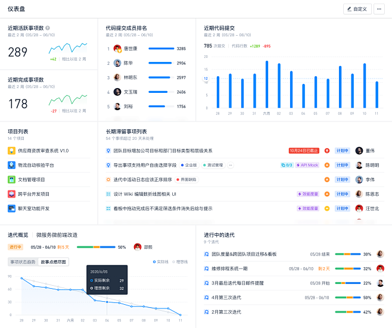Expand the hidden tags ellipsis on 导出事项 row
Screen dimensions: 392x328
(x=231, y=165)
